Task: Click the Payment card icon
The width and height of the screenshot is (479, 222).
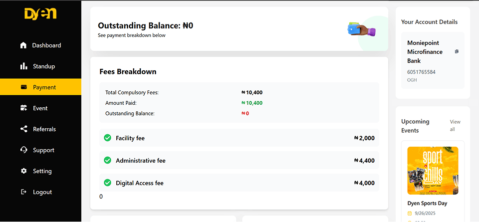Action: coord(23,87)
